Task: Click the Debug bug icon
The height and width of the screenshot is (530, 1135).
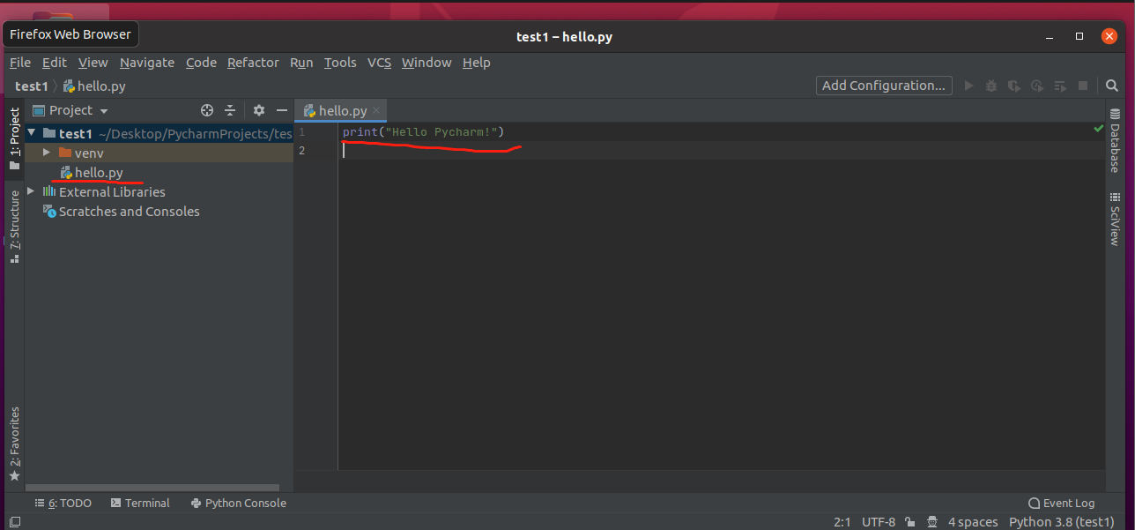Action: pyautogui.click(x=991, y=86)
